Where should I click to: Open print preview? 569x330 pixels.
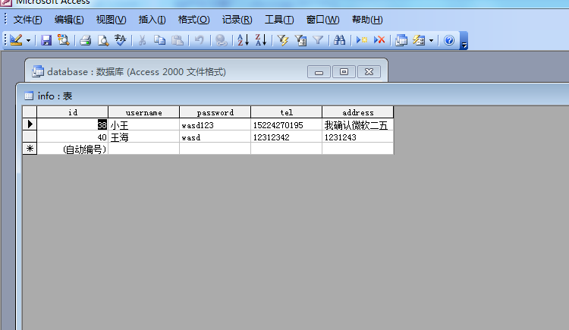coord(103,40)
